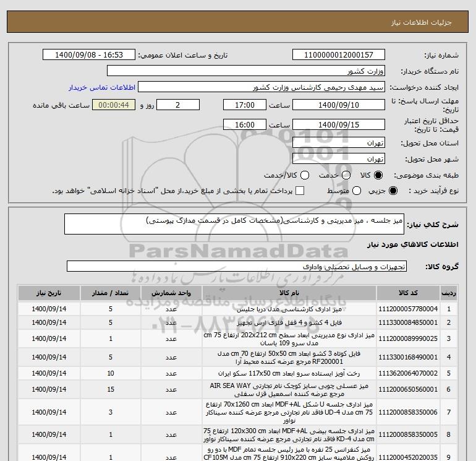
Task: Click the goods group field تجهیزات و وسایل
Action: pos(237,266)
